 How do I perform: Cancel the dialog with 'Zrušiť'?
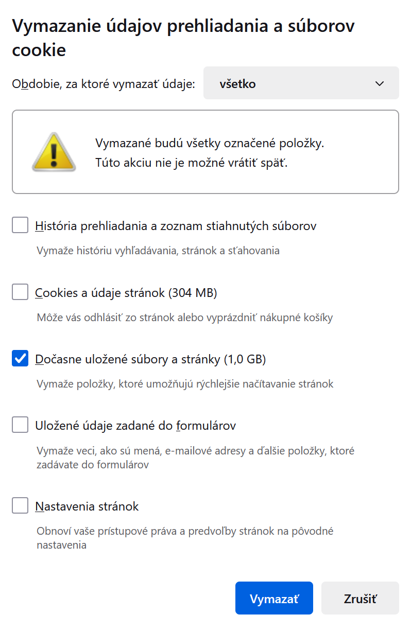[x=360, y=598]
